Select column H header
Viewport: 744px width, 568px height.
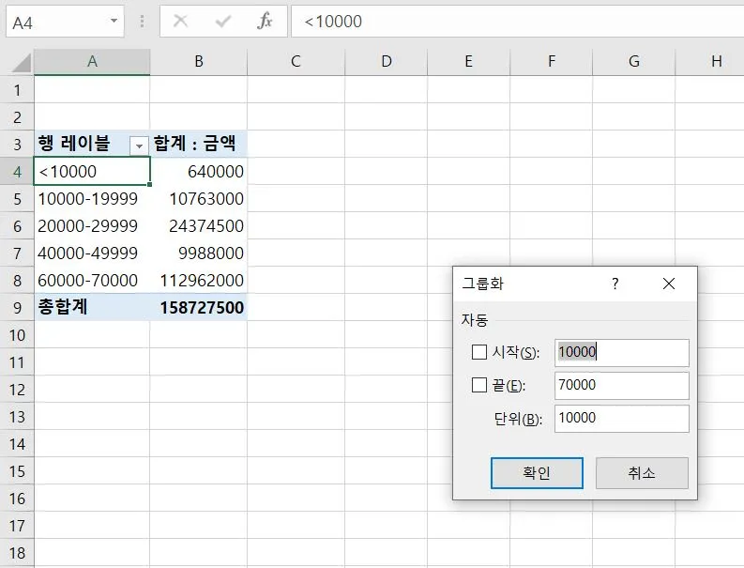point(710,62)
